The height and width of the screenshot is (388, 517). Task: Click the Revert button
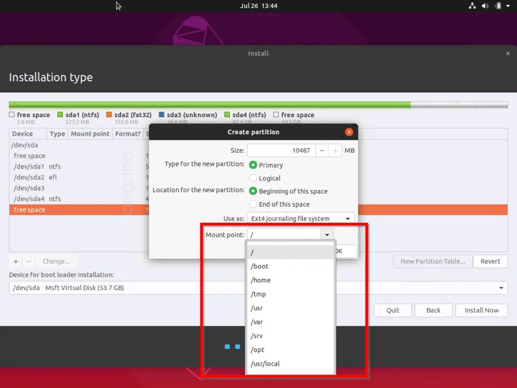tap(490, 261)
